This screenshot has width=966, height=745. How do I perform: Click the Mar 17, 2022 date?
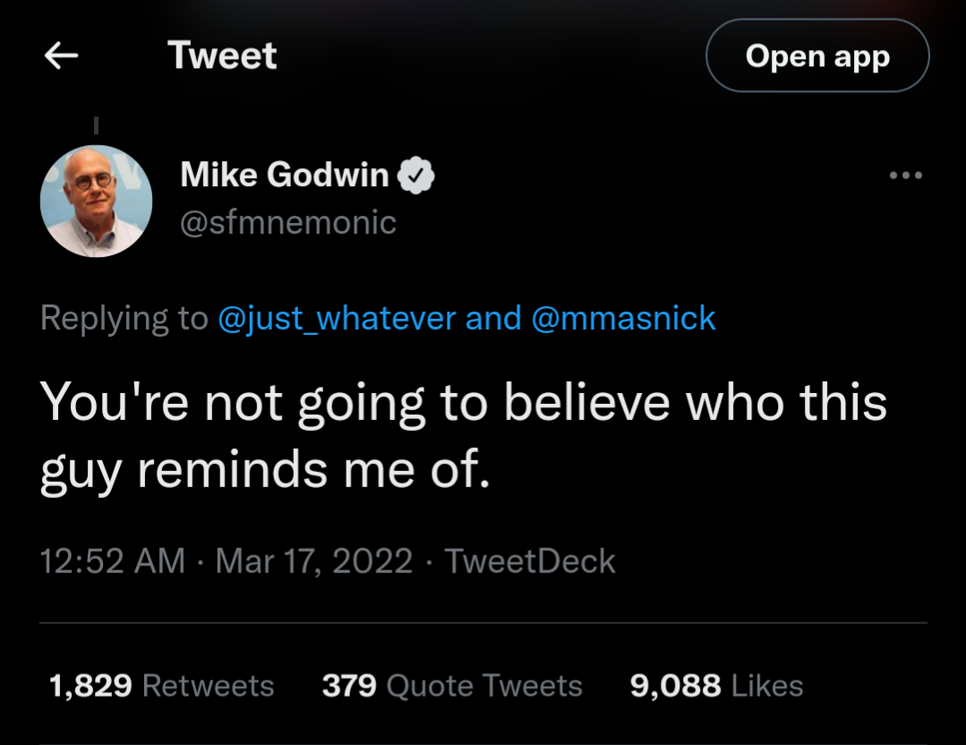[314, 561]
